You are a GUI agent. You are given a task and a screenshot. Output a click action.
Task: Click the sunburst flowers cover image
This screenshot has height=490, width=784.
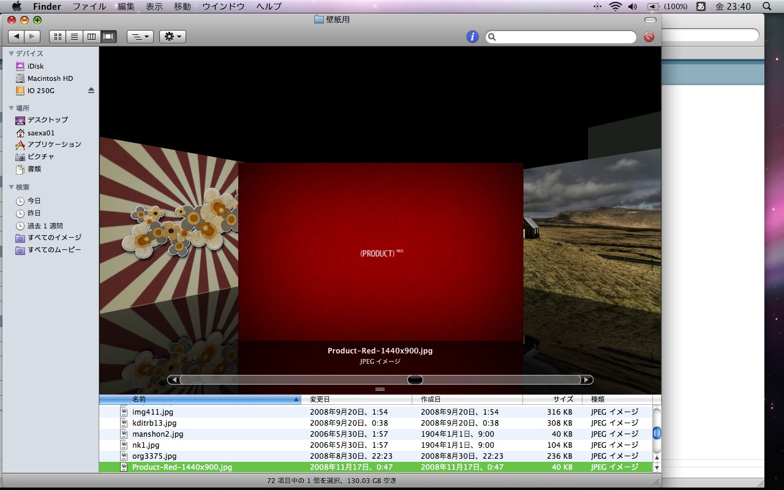click(168, 225)
